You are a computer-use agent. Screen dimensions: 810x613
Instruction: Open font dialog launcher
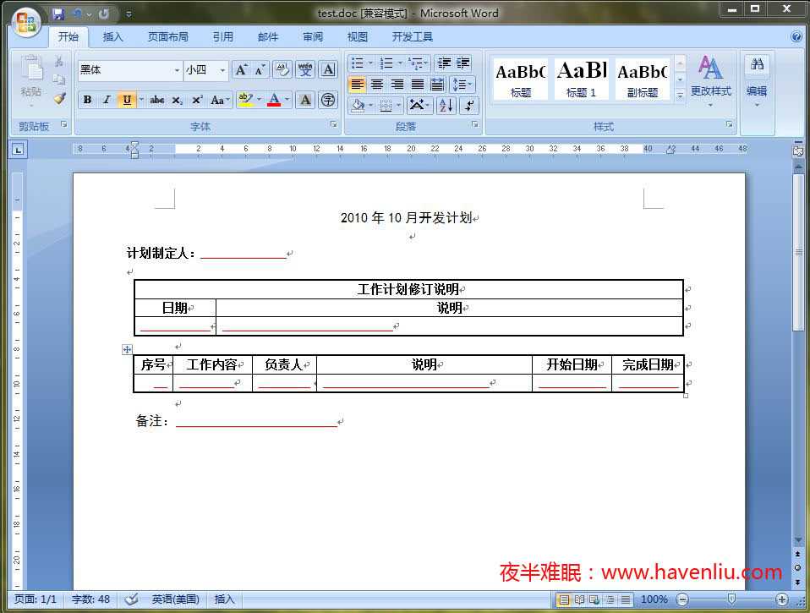pyautogui.click(x=334, y=124)
